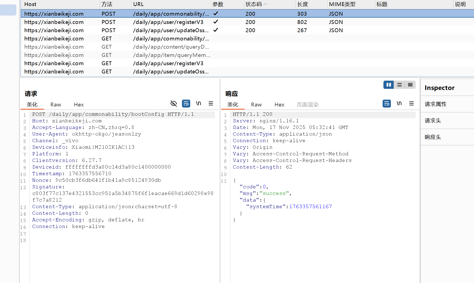Hide non-printable characters eye icon in request
This screenshot has width=474, height=283.
[173, 103]
